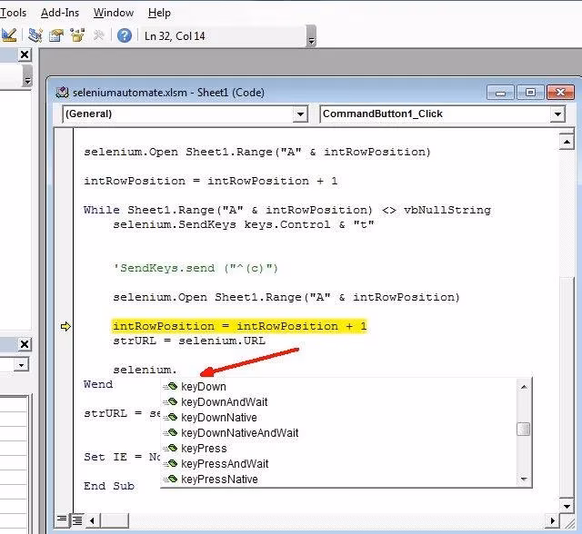Open the lower left pane dropdown
Viewport: 582px width, 534px height.
tap(21, 365)
